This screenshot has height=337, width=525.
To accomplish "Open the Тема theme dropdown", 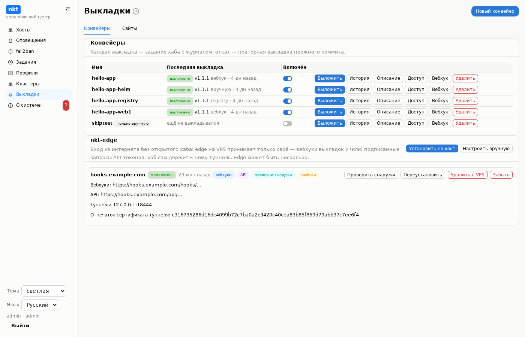I will 43,291.
